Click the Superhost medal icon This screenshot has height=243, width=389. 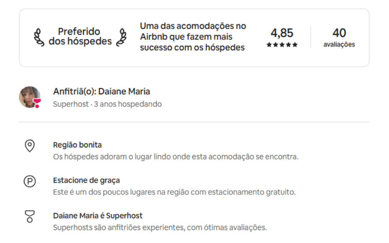[30, 216]
